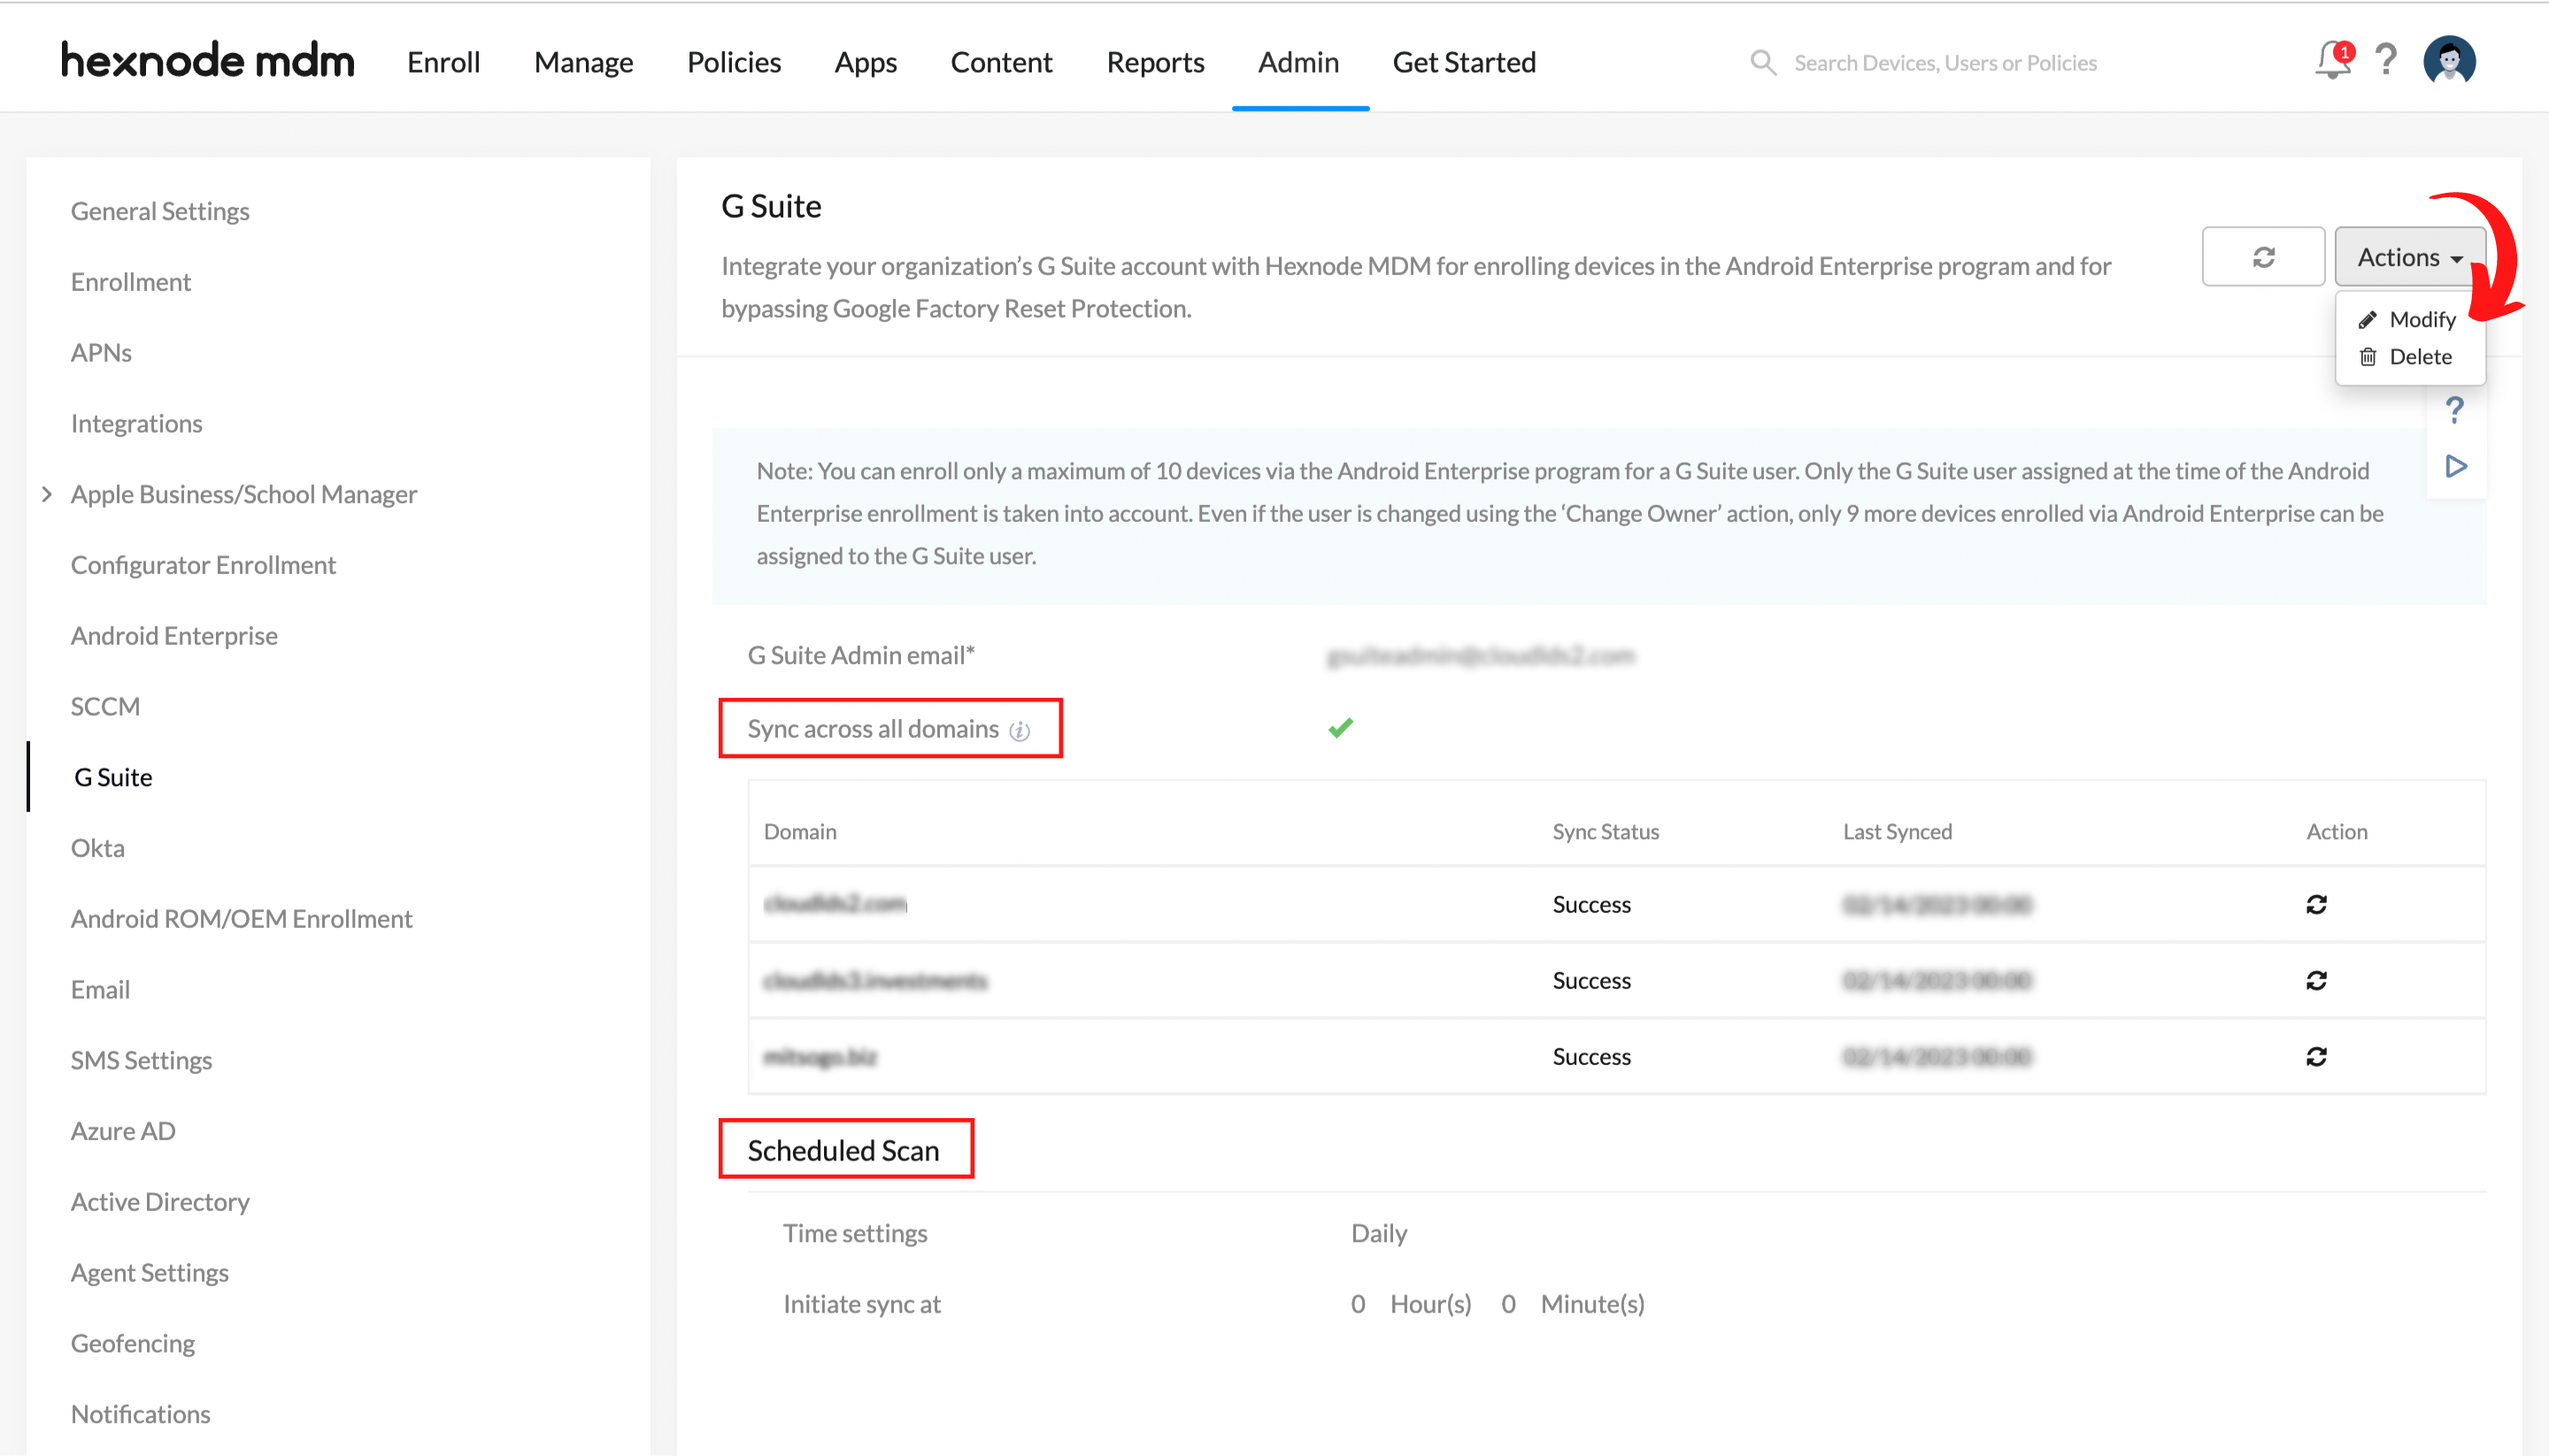This screenshot has width=2549, height=1456.
Task: Select the Admin tab
Action: click(1298, 62)
